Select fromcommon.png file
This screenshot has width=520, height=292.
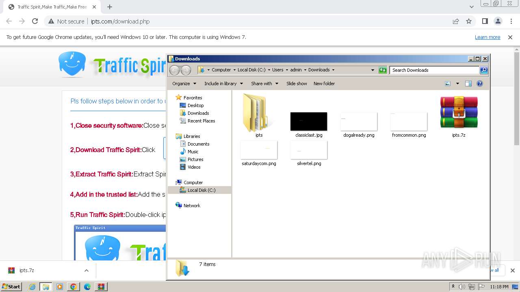[x=409, y=125]
